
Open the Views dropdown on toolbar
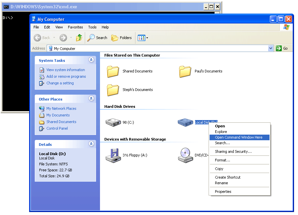click(143, 38)
